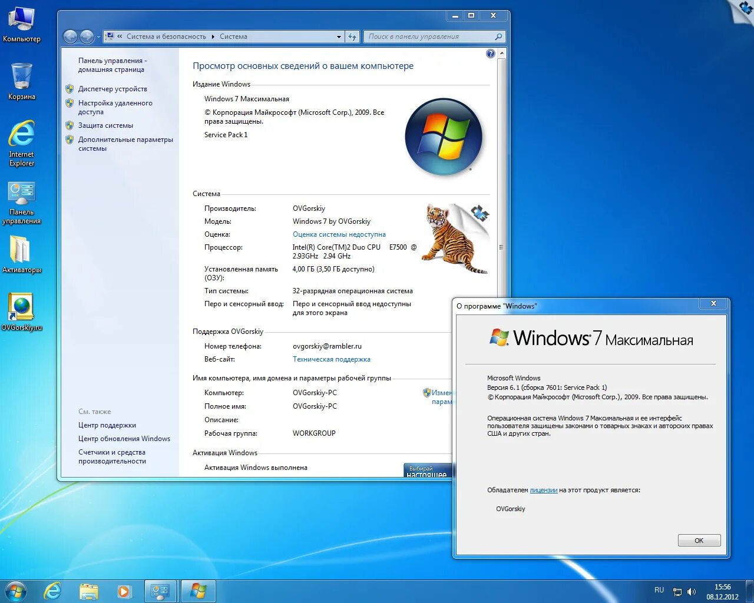Click the help question mark icon
754x603 pixels.
point(491,54)
